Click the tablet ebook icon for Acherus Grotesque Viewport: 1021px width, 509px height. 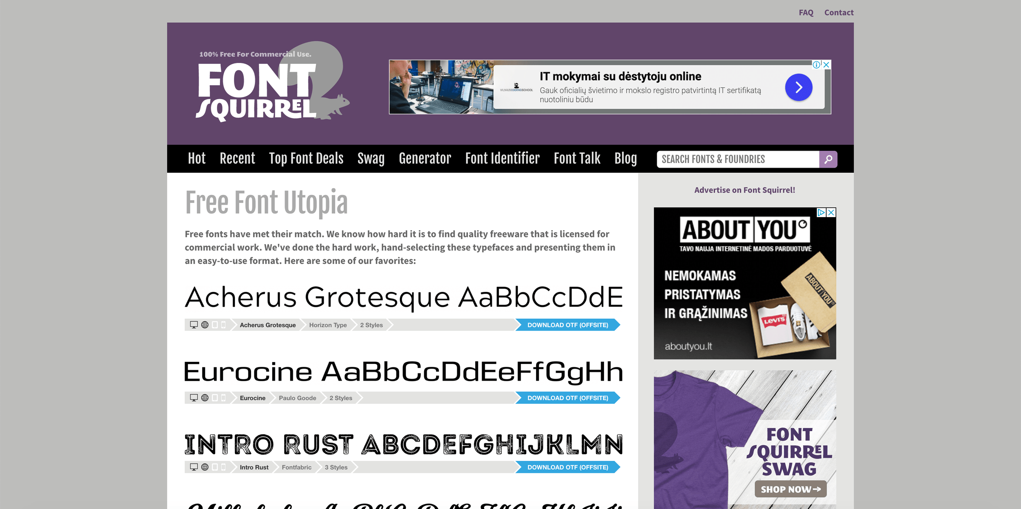(x=215, y=325)
